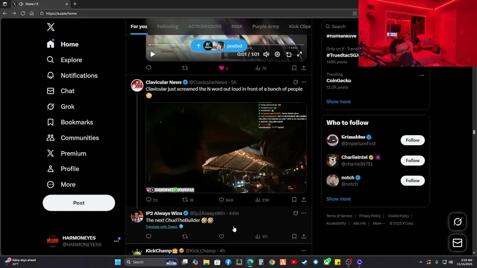
Task: Click the top video's progress bar
Action: point(226,45)
